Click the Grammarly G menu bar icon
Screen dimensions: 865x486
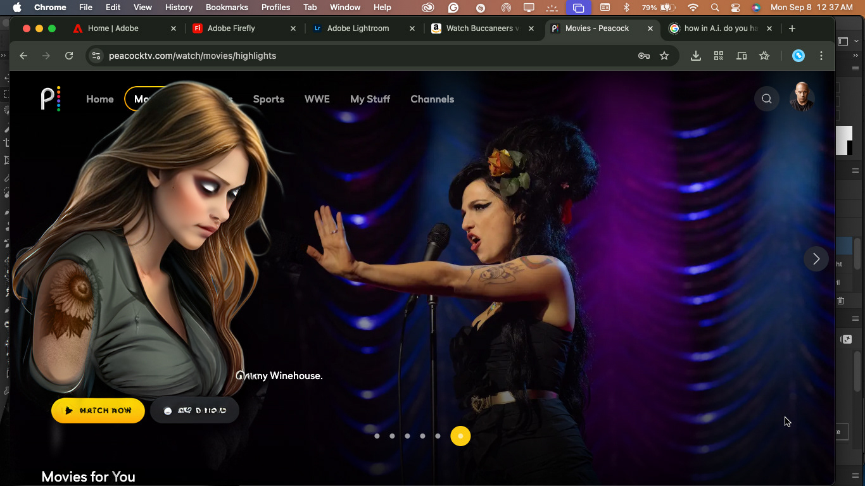[453, 8]
